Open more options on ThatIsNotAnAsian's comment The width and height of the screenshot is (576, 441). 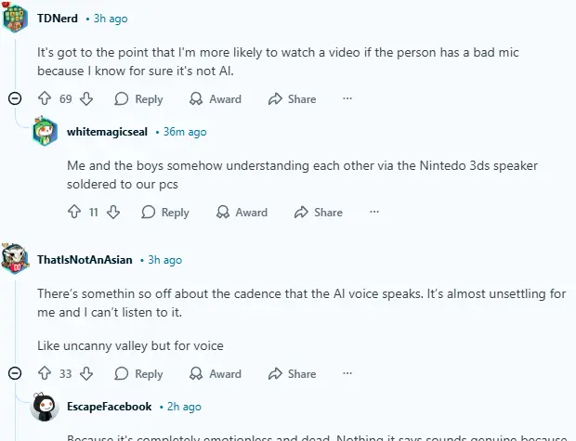pos(347,373)
